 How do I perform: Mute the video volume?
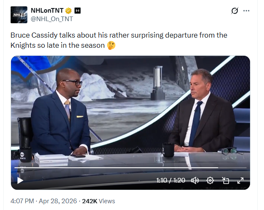[x=195, y=180]
